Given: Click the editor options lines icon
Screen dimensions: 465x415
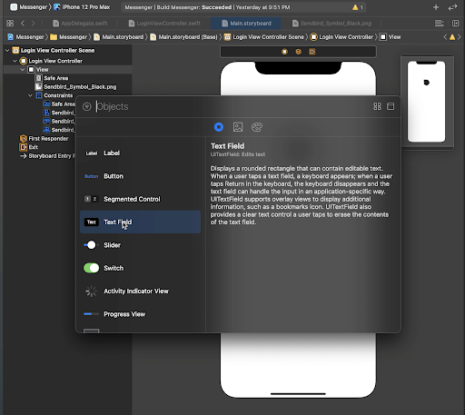Looking at the screenshot, I should point(439,24).
